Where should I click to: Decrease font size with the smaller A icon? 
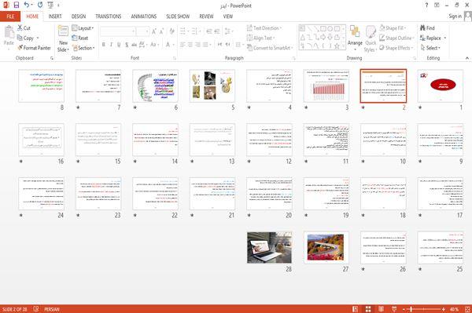click(161, 31)
